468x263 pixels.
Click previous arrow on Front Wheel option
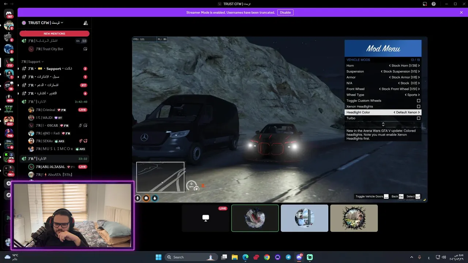[x=380, y=89]
